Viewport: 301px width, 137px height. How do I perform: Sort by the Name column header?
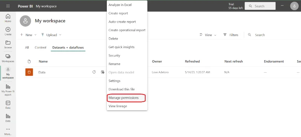click(x=43, y=61)
